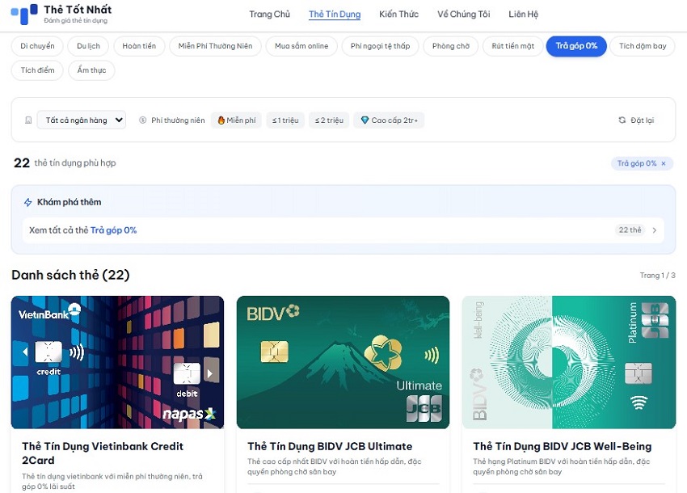Viewport: 687px width, 493px height.
Task: Enable the Cao cấp 2tr+ fee filter
Action: [x=391, y=120]
